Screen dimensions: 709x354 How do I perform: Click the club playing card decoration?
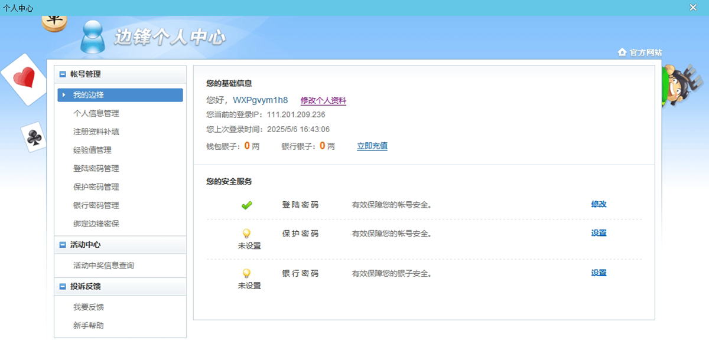click(x=32, y=137)
